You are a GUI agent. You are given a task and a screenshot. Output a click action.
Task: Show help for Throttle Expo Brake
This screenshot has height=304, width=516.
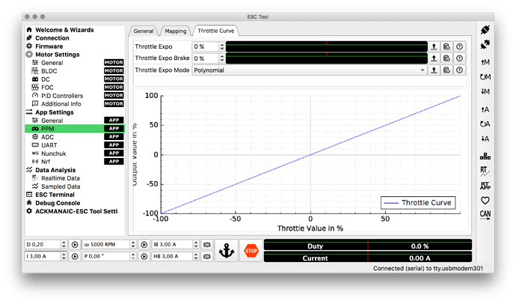click(x=459, y=58)
